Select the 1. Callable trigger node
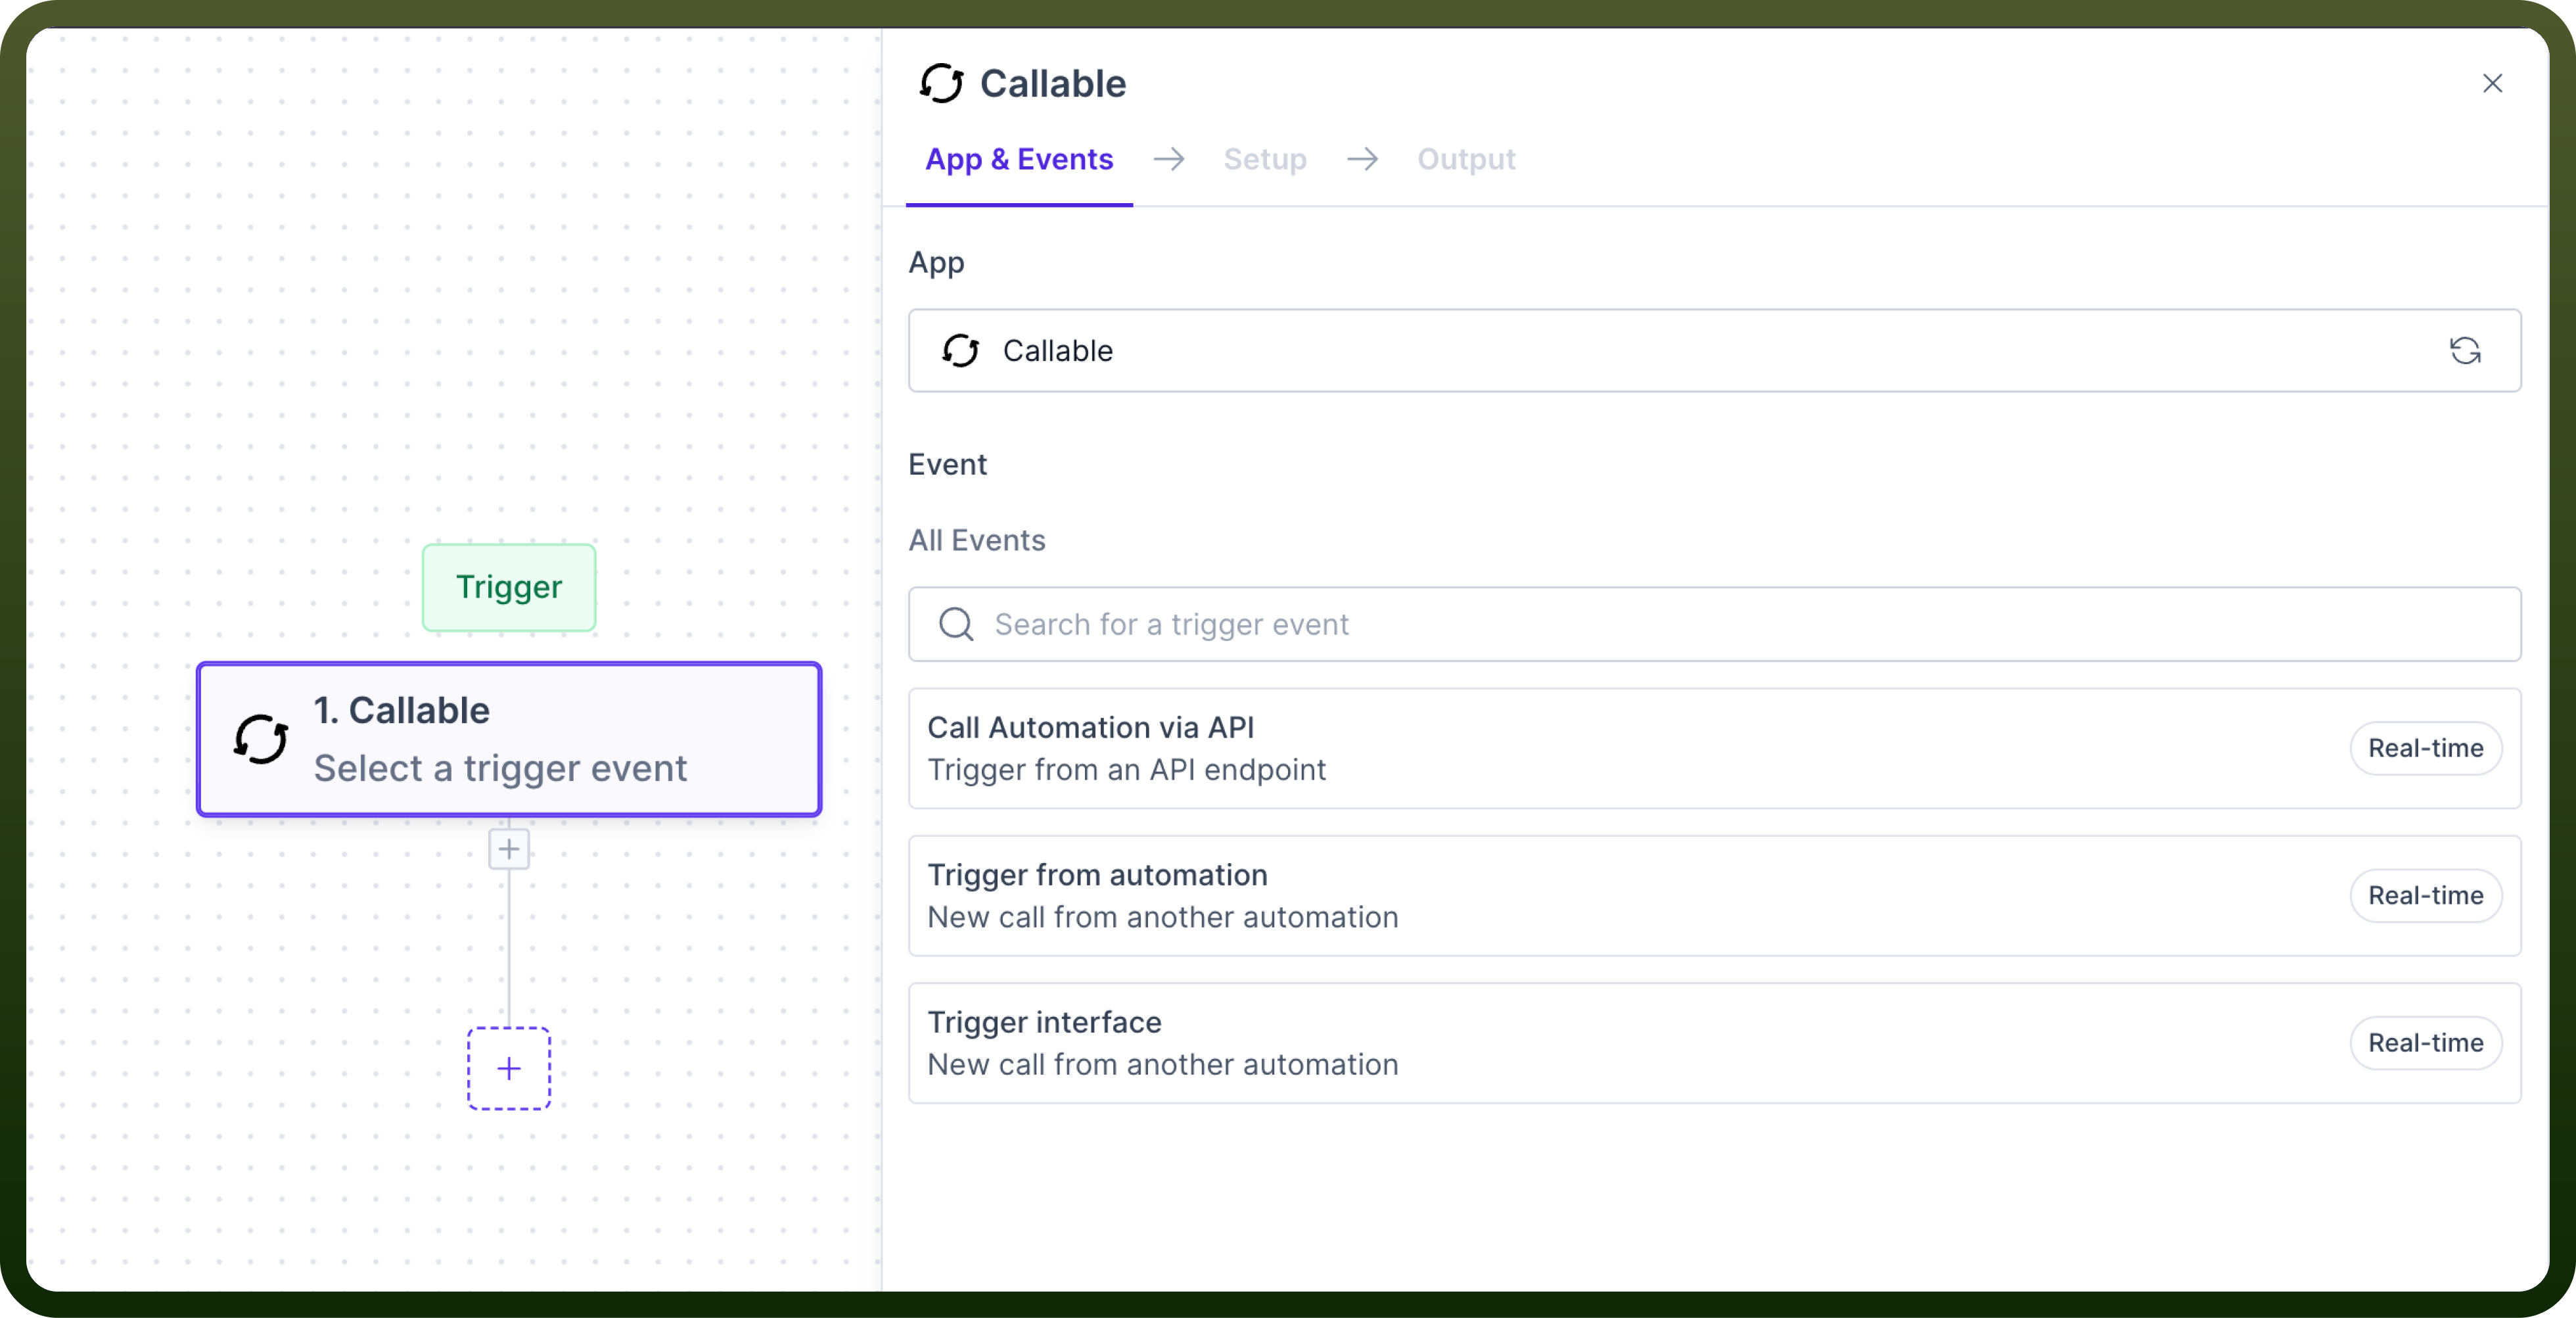The image size is (2576, 1318). (509, 739)
